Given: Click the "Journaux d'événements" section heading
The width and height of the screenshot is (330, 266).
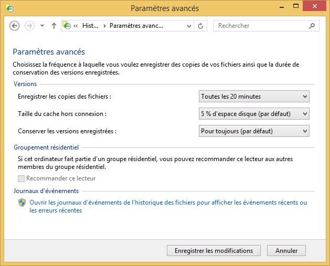Looking at the screenshot, I should point(46,191).
